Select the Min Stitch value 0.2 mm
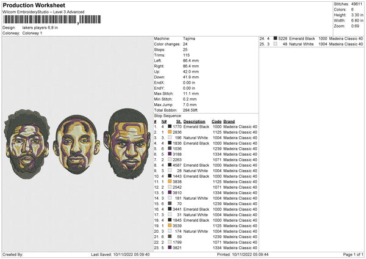This screenshot has height=259, width=366. click(x=190, y=99)
